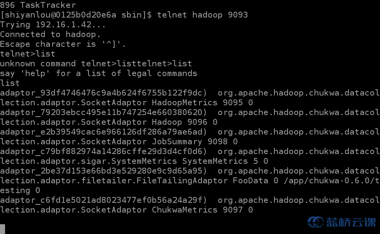This screenshot has width=380, height=234.
Task: Click the IP address 192.16.1.42
Action: pos(68,25)
